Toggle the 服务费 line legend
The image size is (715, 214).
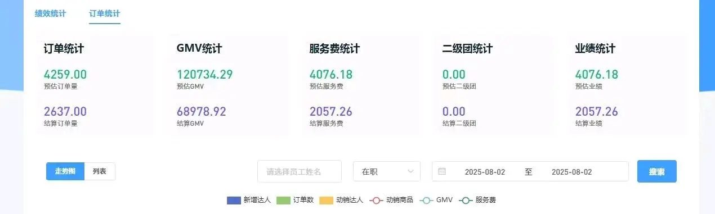tap(477, 200)
